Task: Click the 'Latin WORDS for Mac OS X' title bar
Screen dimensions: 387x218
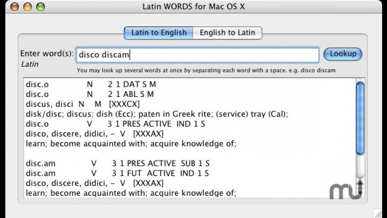Action: (193, 7)
